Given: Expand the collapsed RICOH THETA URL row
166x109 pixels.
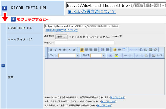Looking at the screenshot, I should pyautogui.click(x=5, y=8).
